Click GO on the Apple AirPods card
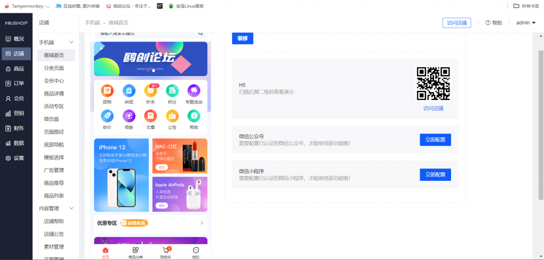The image size is (544, 260). point(161,205)
